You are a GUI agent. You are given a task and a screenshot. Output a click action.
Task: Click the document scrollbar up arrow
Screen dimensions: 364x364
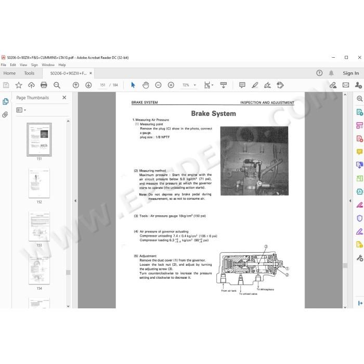tap(345, 95)
